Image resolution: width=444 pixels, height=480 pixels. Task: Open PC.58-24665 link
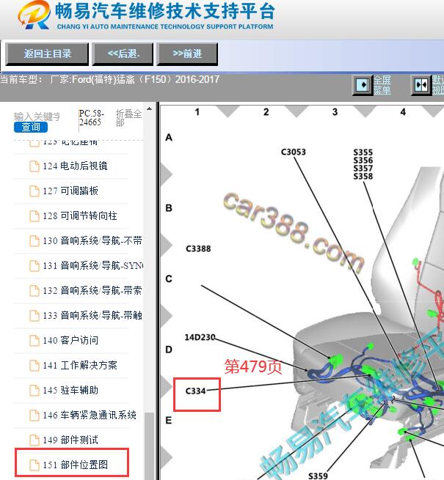click(x=91, y=117)
